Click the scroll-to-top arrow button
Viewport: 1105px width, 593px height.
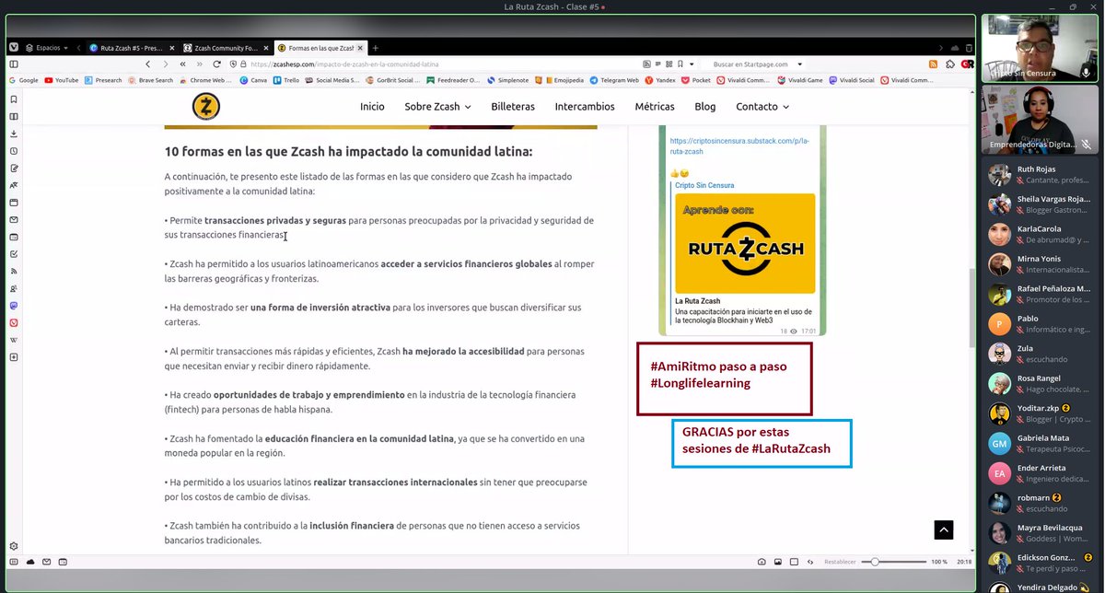pyautogui.click(x=943, y=529)
